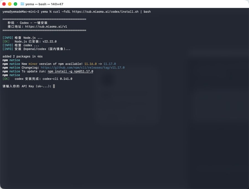The image size is (249, 189).
Task: Click the '秒码 · Codex - 一键安装' banner title
Action: point(27,23)
